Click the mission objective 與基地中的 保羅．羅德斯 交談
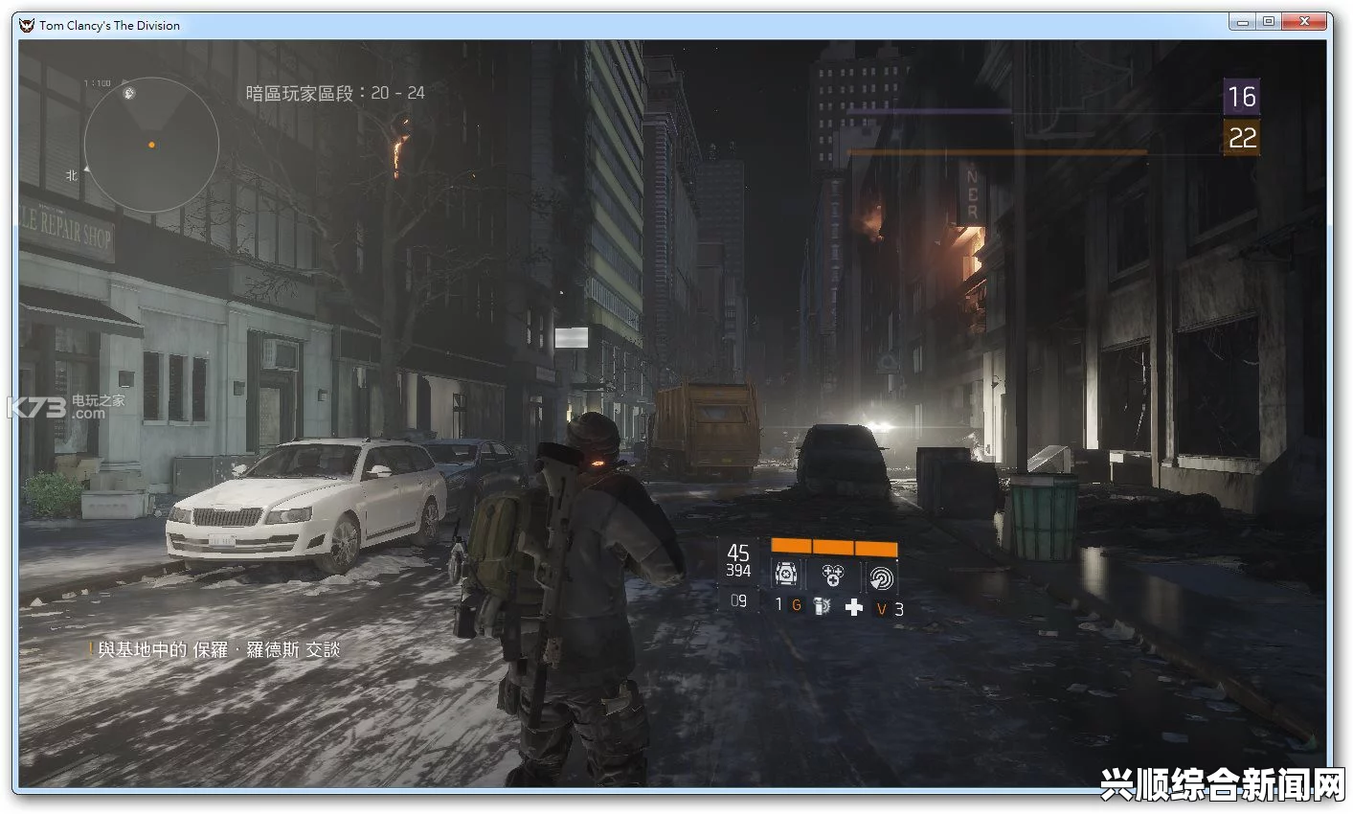The width and height of the screenshot is (1353, 814). [219, 649]
